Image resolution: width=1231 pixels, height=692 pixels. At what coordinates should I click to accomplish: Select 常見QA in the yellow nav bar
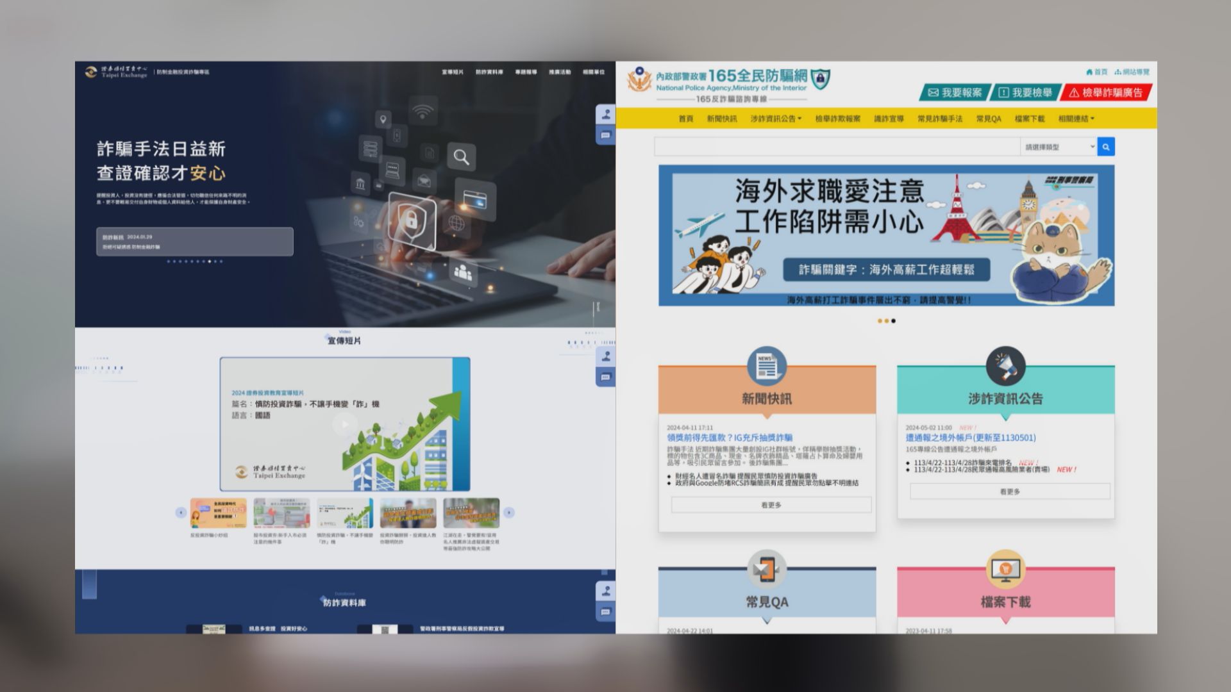tap(989, 119)
